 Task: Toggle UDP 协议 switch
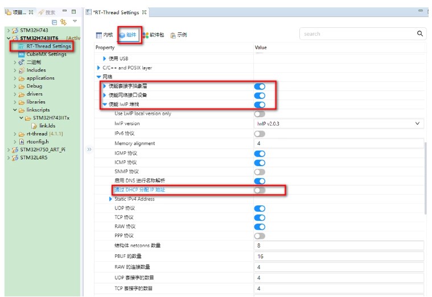point(260,209)
